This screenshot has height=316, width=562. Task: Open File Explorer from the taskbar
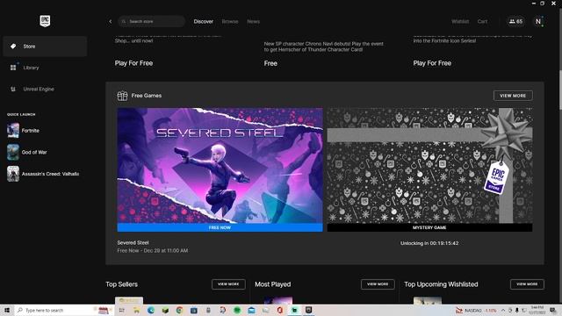point(136,310)
